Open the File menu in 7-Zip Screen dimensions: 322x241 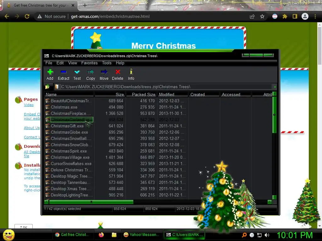coord(49,63)
